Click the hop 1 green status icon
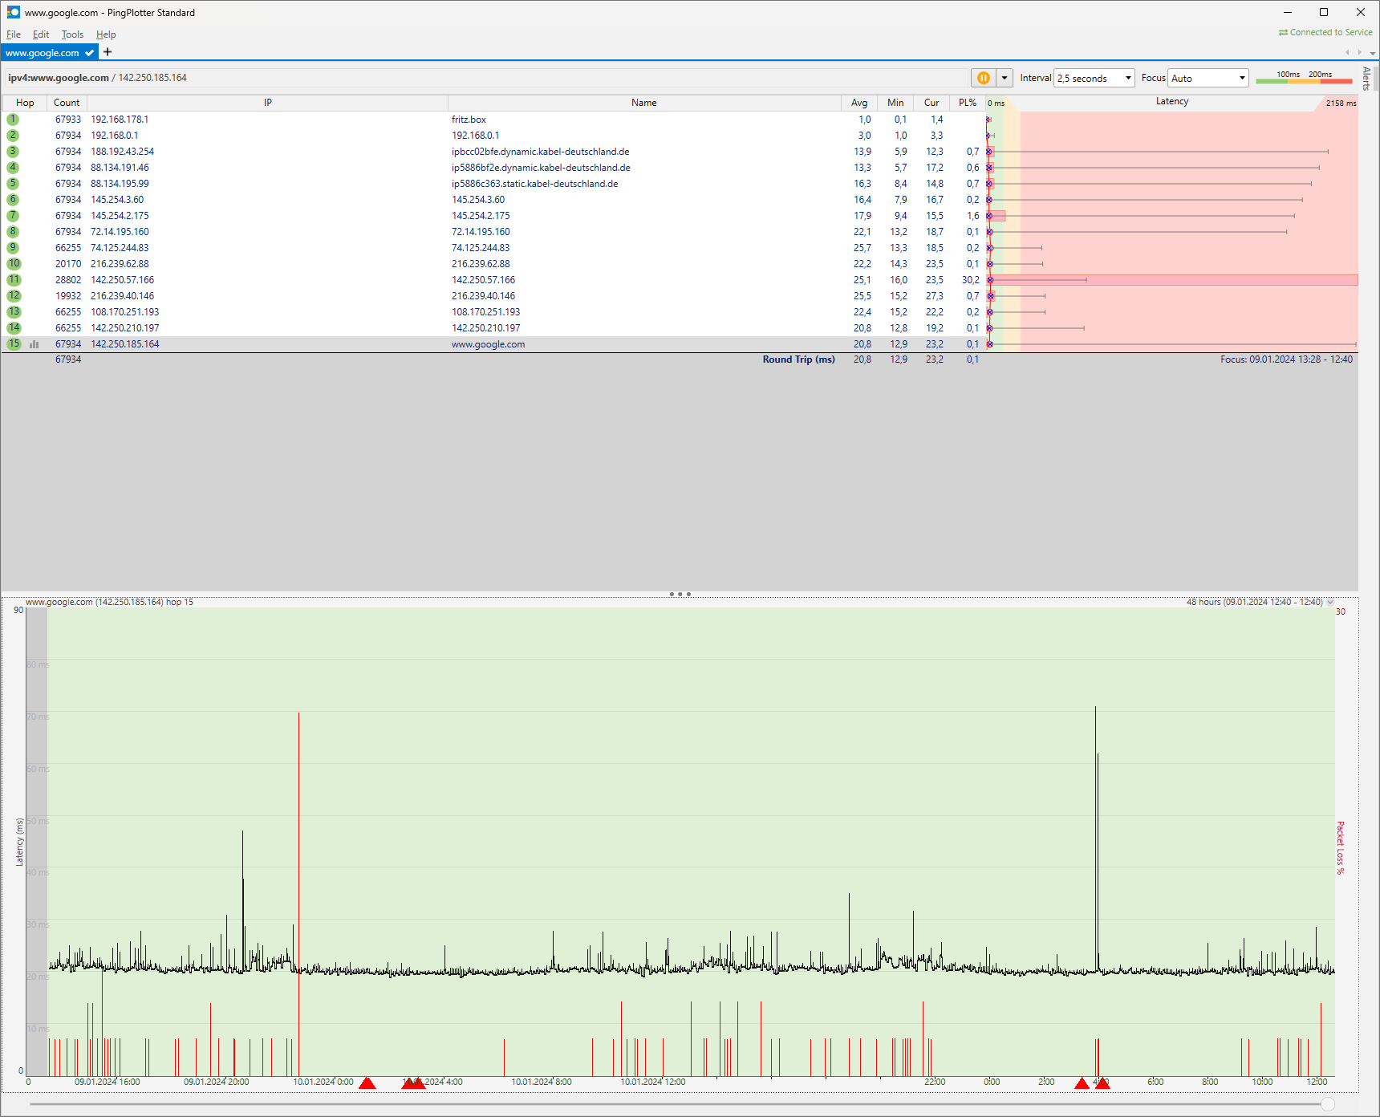This screenshot has height=1117, width=1380. [13, 120]
